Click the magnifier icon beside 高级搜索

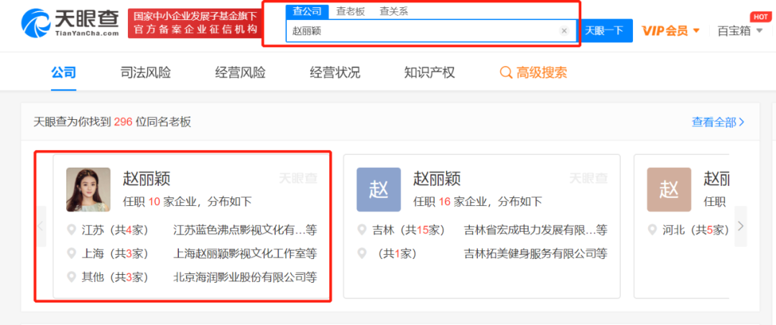click(506, 73)
